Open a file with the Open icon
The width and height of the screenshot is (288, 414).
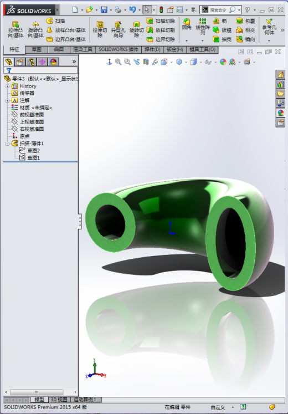89,10
